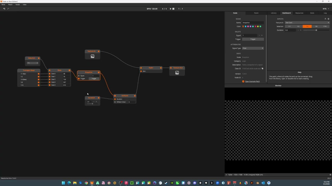332x186 pixels.
Task: Open Discord from the taskbar
Action: click(x=195, y=183)
